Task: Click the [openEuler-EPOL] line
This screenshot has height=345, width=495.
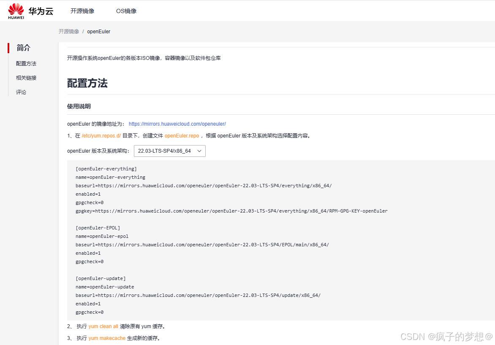Action: [98, 228]
